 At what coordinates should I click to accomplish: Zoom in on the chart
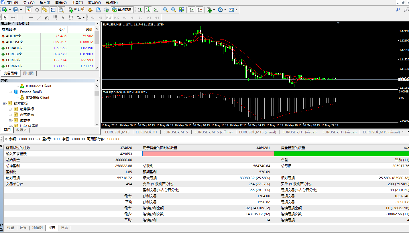point(166,10)
